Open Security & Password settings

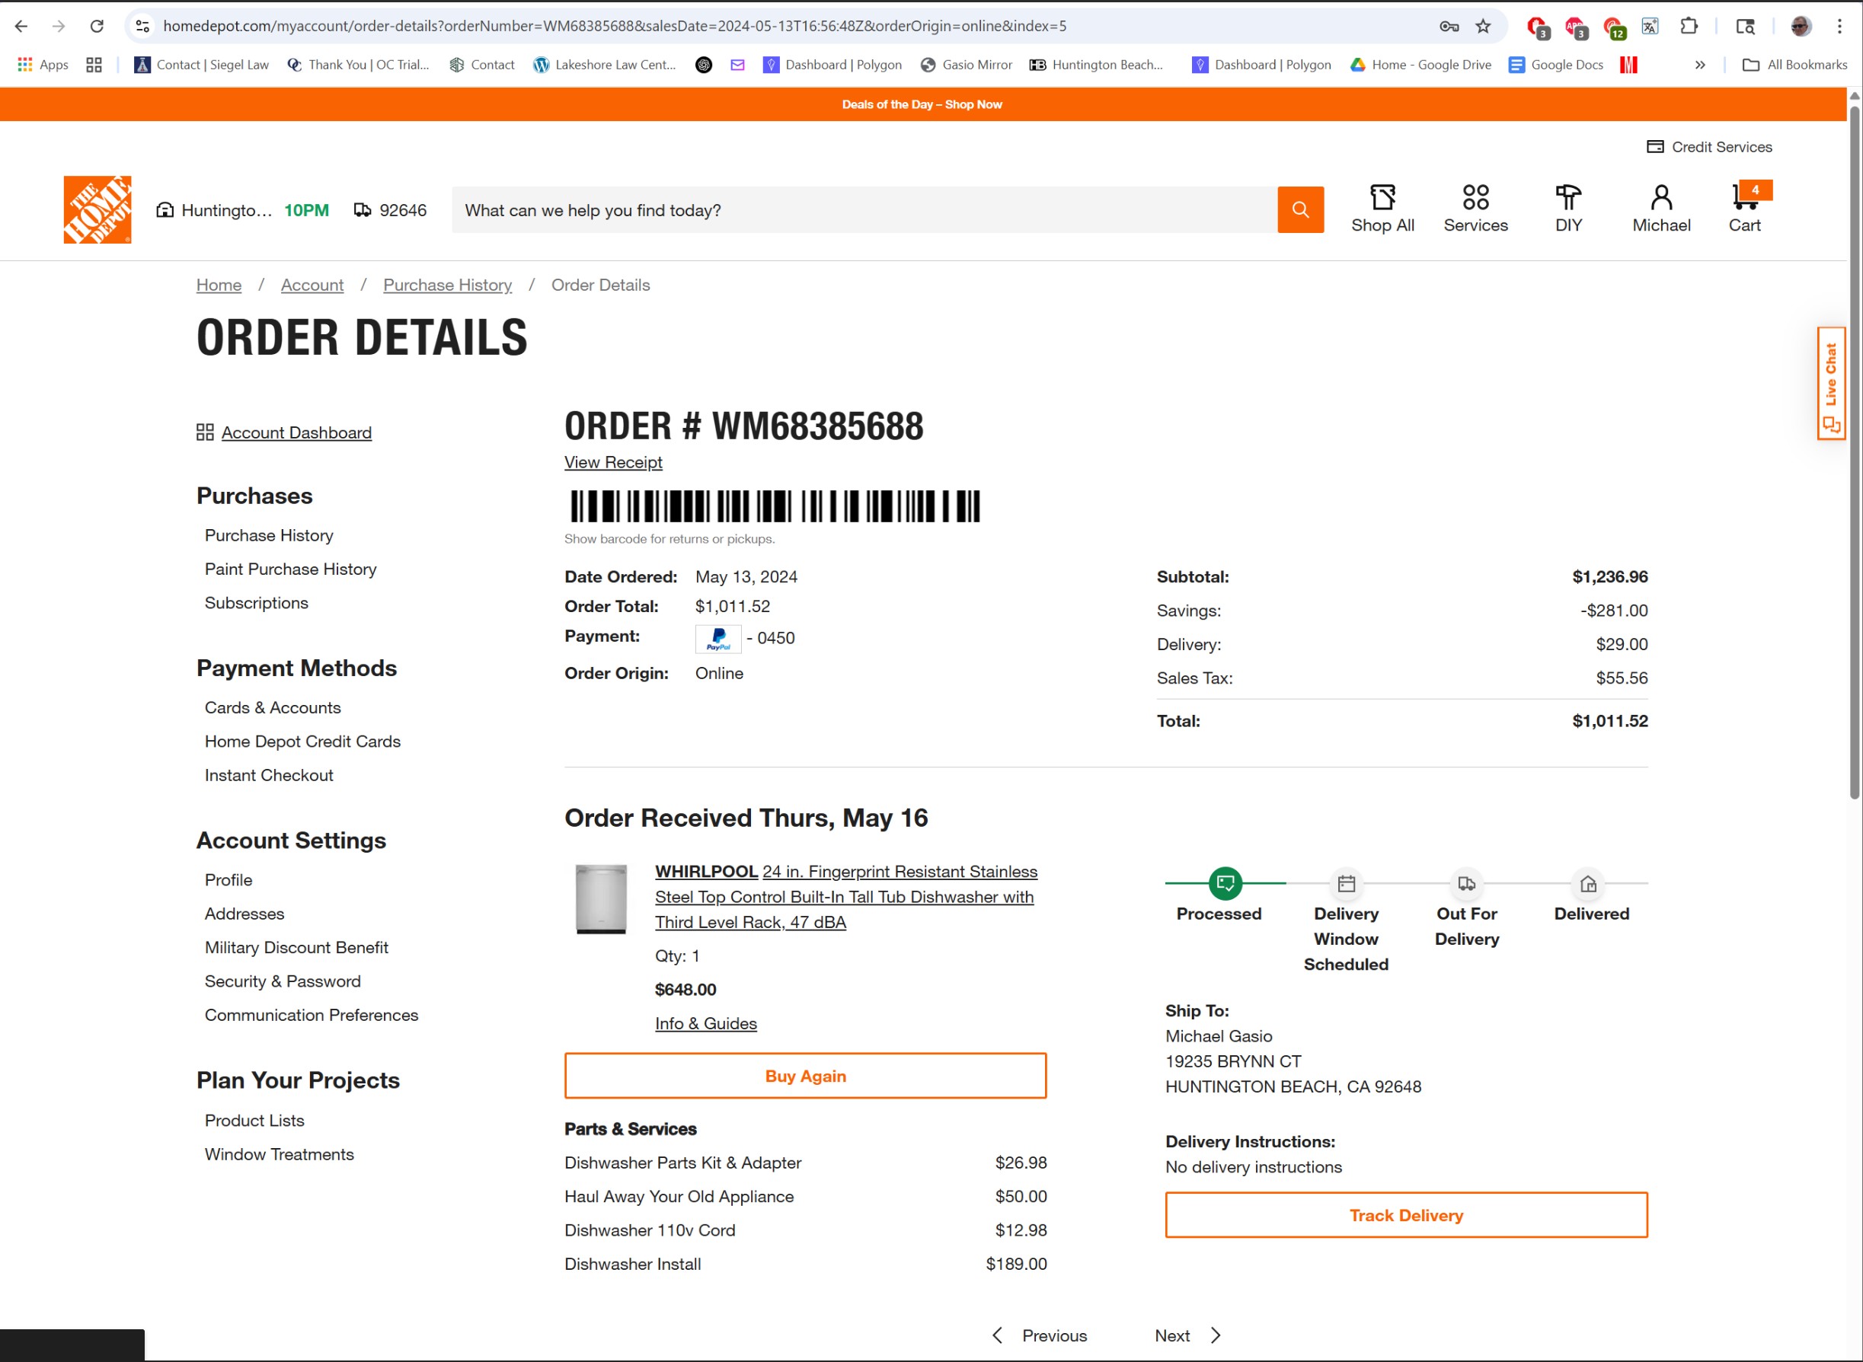(282, 981)
